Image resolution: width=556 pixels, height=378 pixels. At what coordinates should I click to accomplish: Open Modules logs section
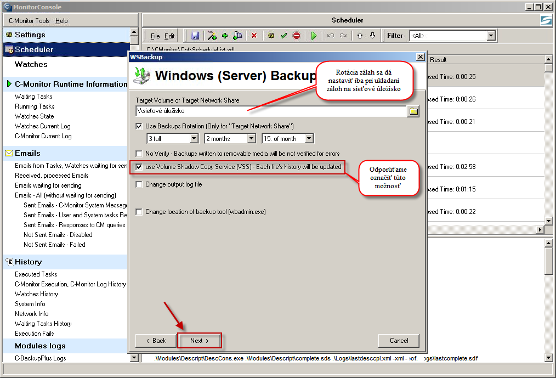coord(40,346)
